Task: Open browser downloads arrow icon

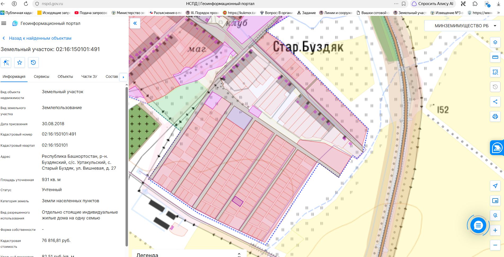Action: pos(498,4)
